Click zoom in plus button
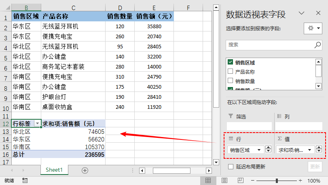Screen dimensions: 328x185 coord(300,181)
